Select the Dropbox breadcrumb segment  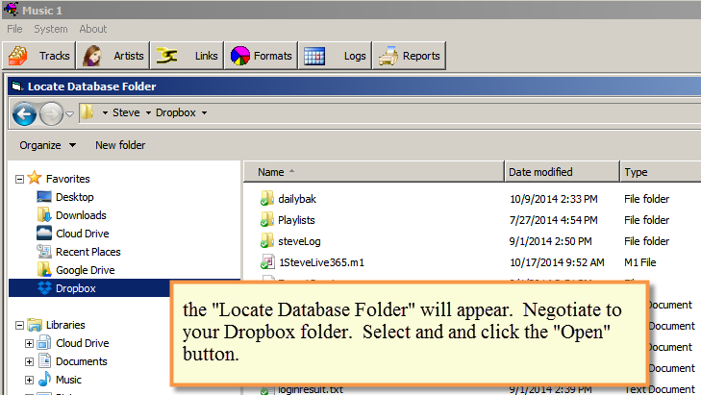pyautogui.click(x=176, y=112)
